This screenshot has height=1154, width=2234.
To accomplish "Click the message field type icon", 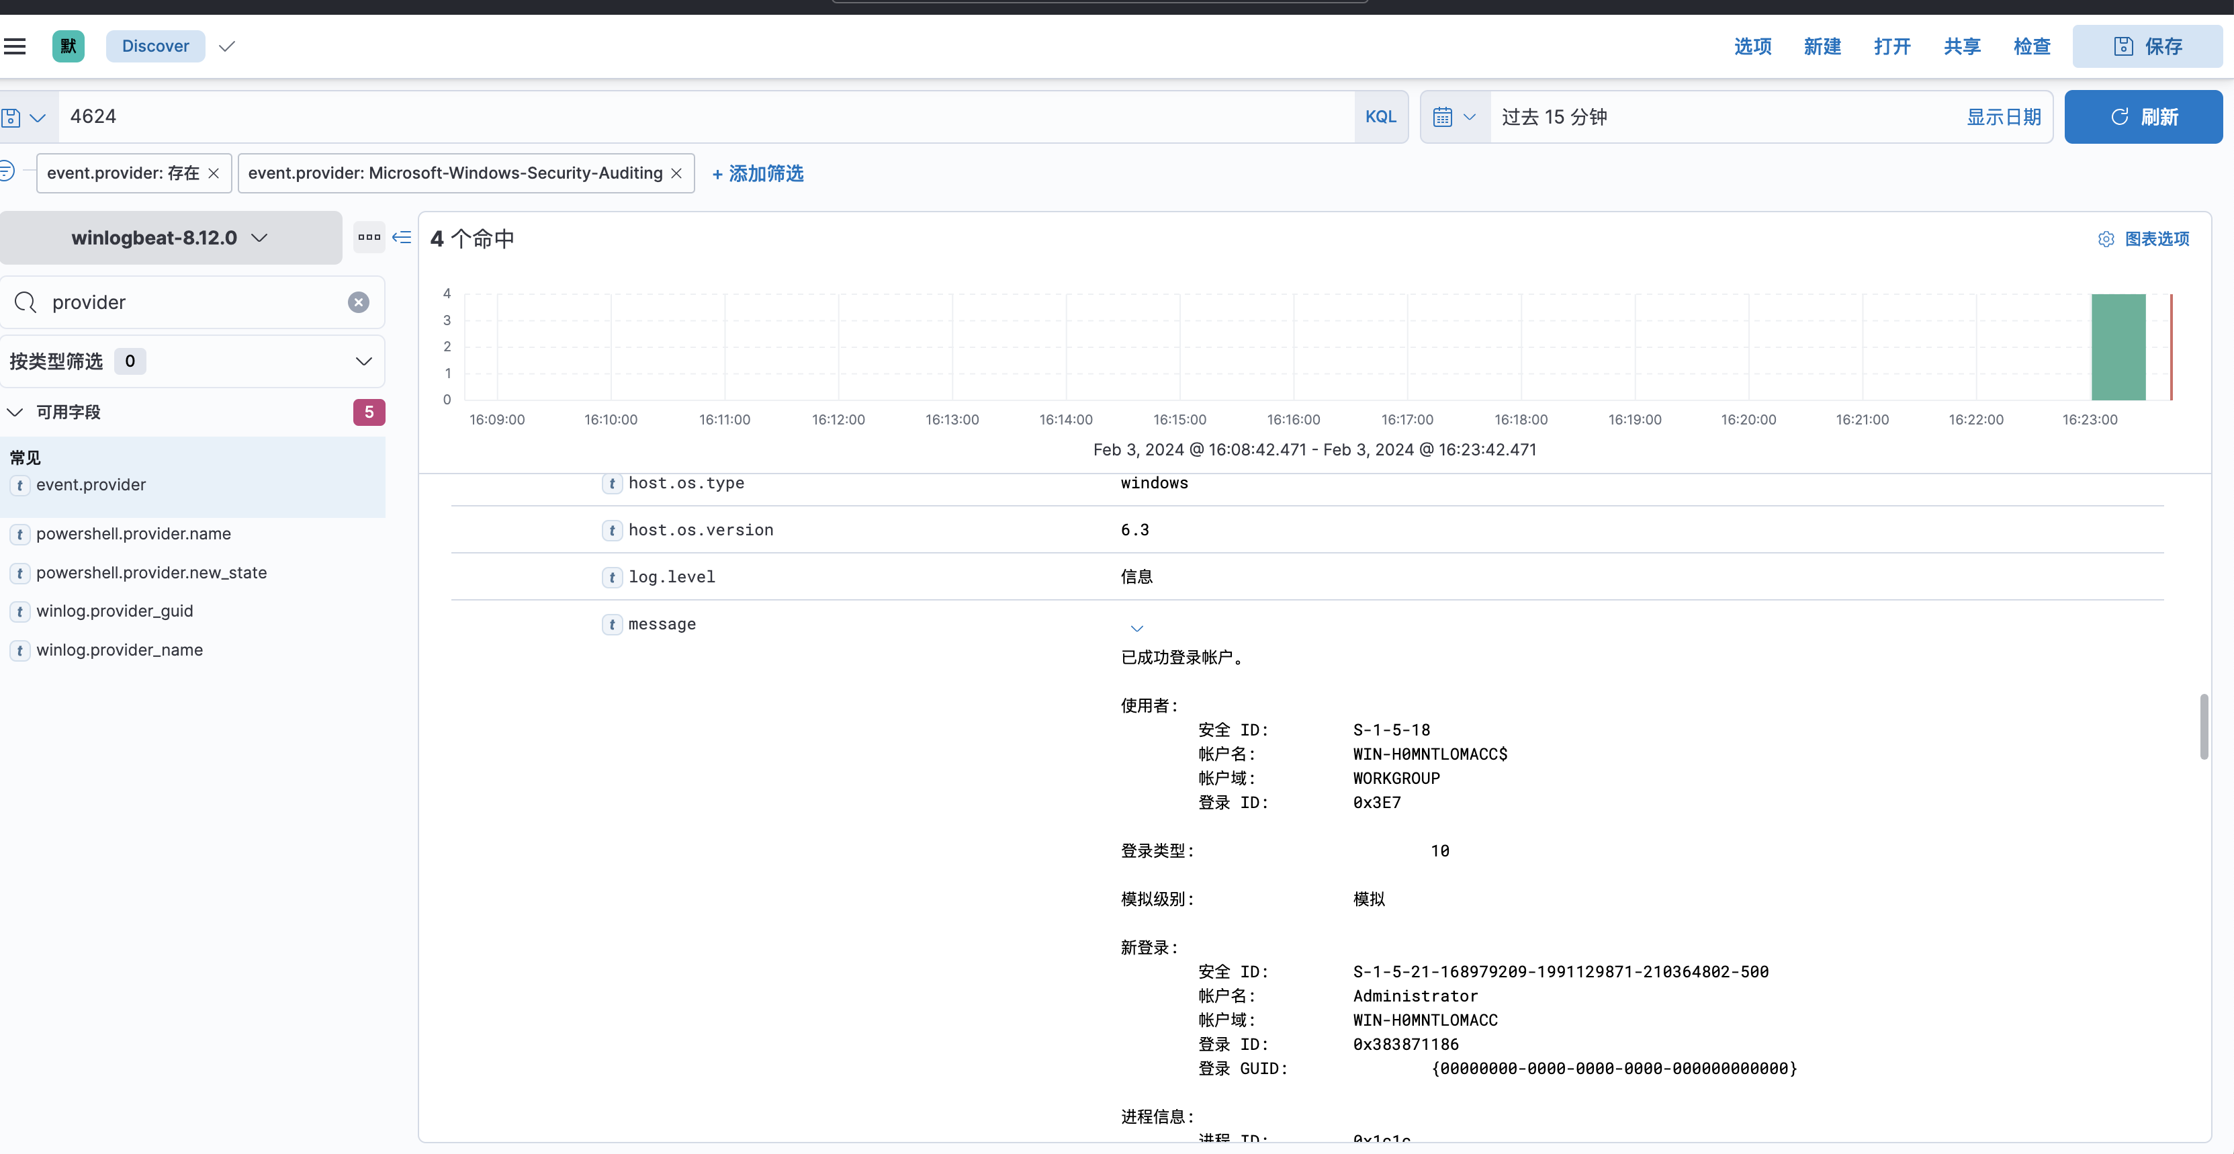I will pyautogui.click(x=613, y=625).
